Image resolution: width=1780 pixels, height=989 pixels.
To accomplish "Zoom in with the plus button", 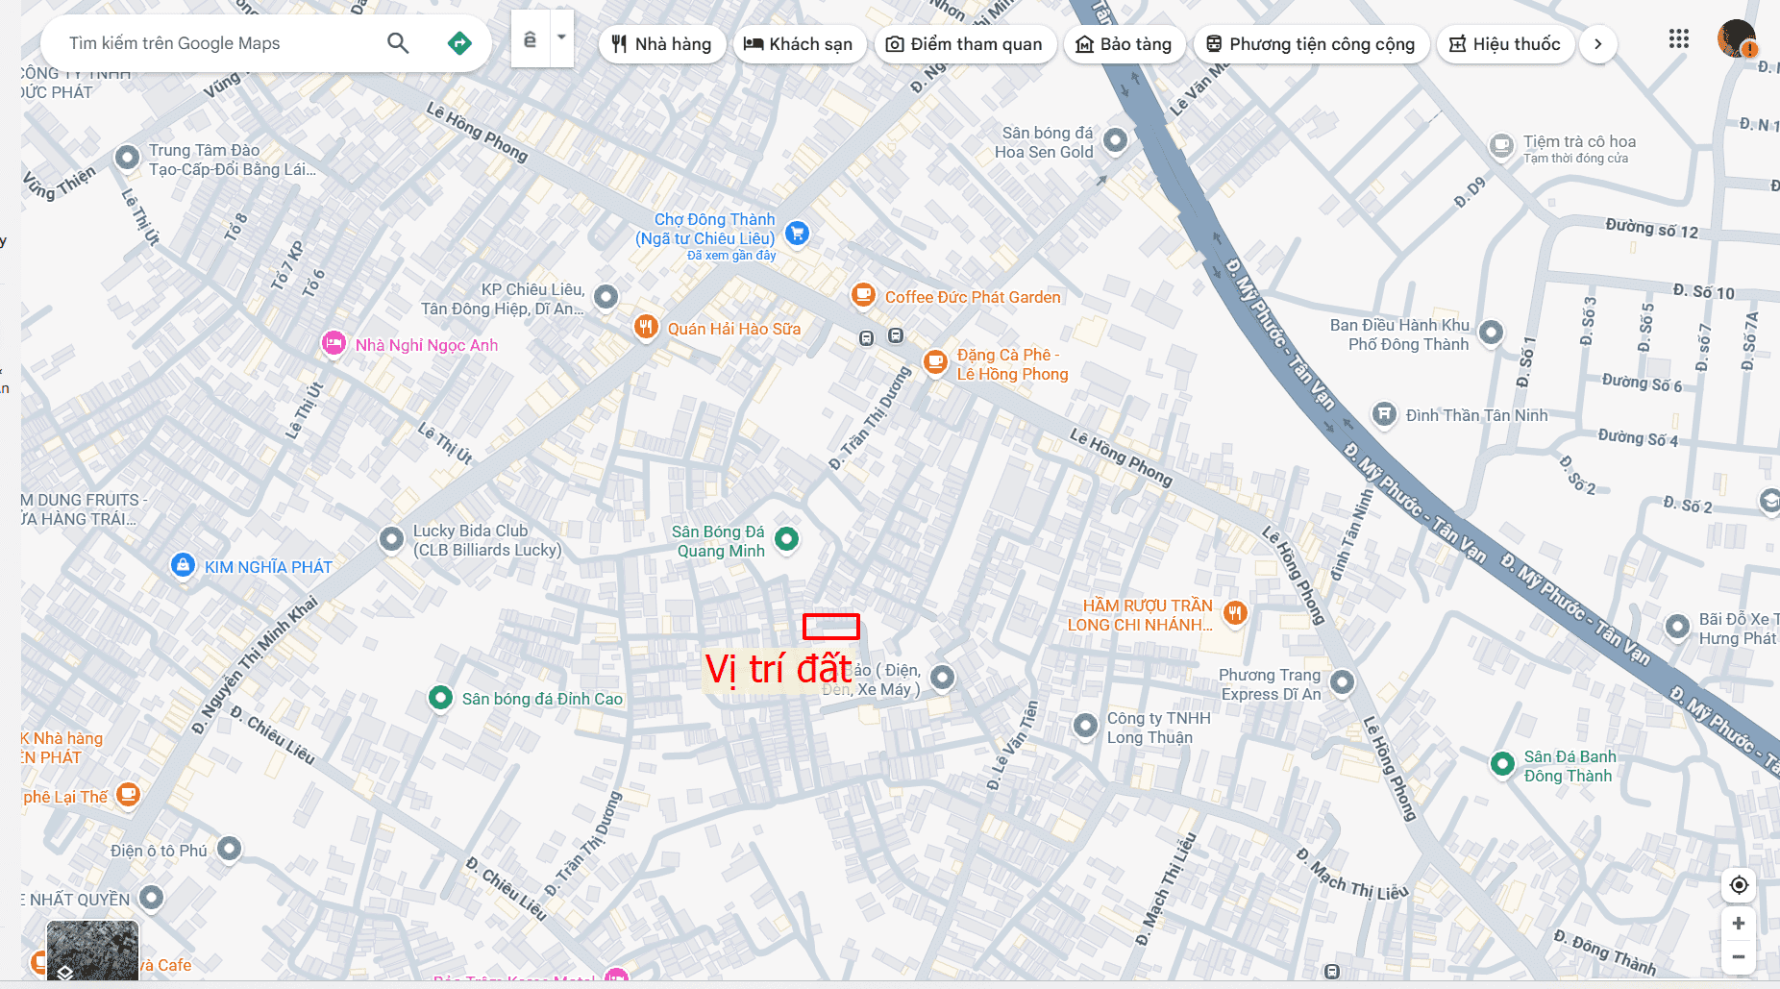I will [x=1739, y=923].
